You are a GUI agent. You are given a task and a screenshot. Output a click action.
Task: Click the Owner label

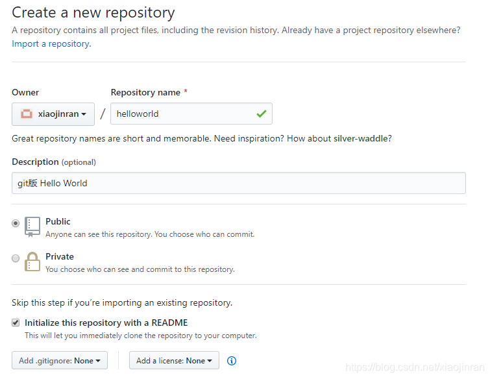[25, 93]
